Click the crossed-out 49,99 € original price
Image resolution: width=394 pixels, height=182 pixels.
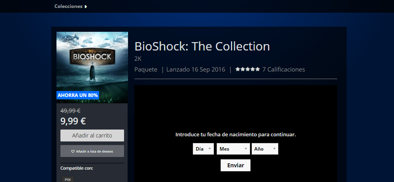pyautogui.click(x=70, y=111)
